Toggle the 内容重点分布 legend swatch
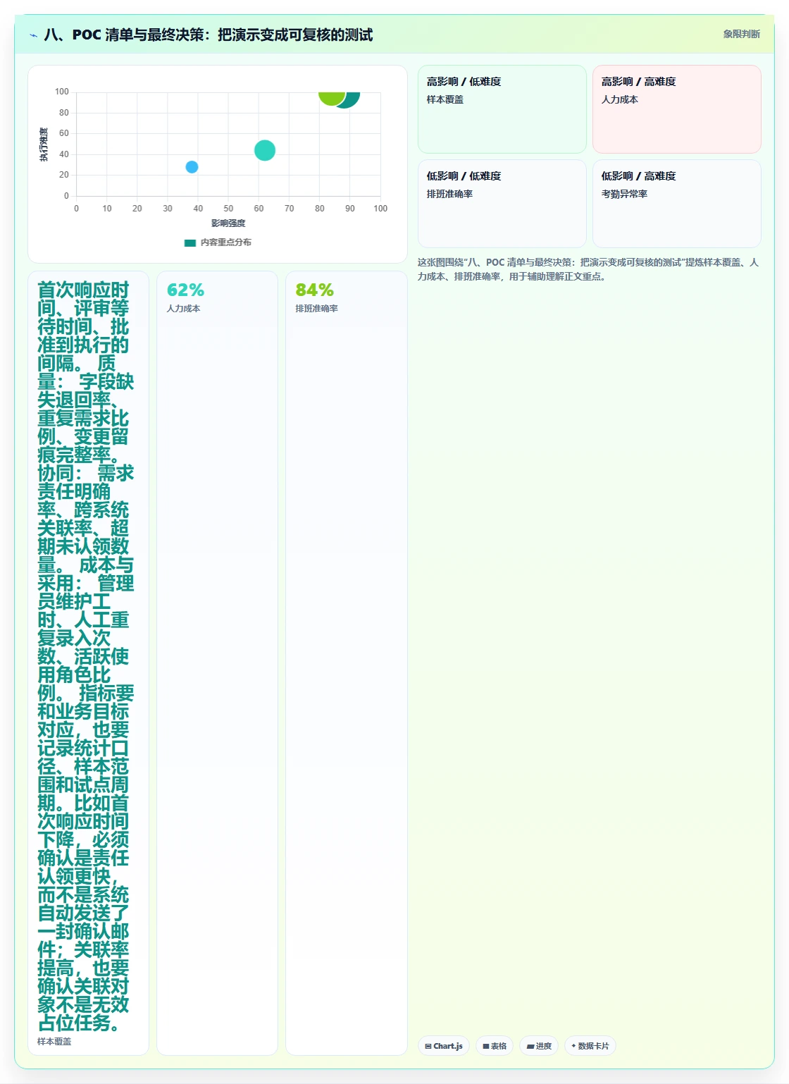Screen dimensions: 789x1084 190,243
